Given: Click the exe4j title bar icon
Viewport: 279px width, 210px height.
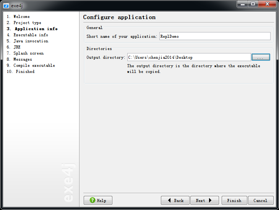Looking at the screenshot, I should (x=6, y=6).
